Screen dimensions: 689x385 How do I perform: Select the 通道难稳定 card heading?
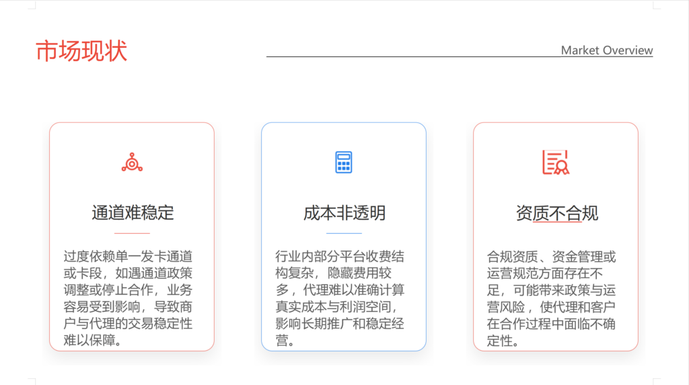click(x=133, y=213)
